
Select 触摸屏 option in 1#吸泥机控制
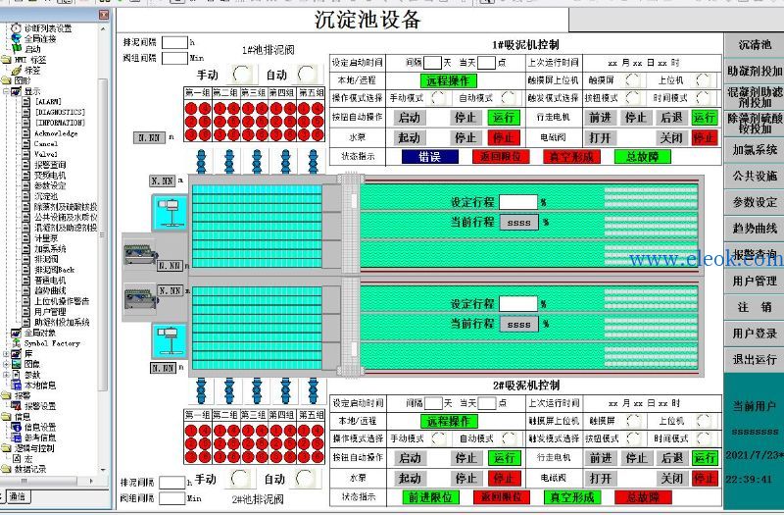633,80
